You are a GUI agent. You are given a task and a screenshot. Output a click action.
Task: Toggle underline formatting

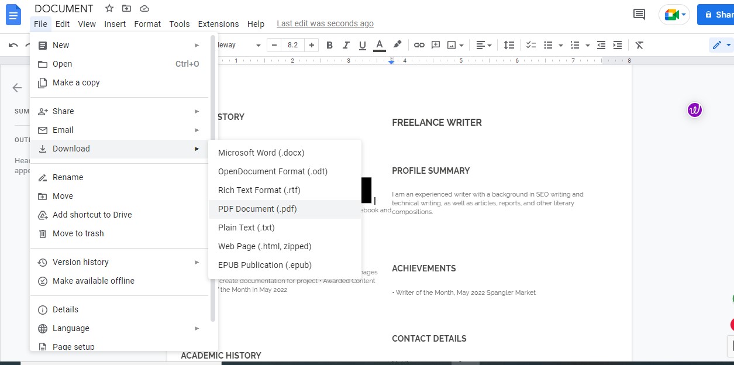[362, 44]
